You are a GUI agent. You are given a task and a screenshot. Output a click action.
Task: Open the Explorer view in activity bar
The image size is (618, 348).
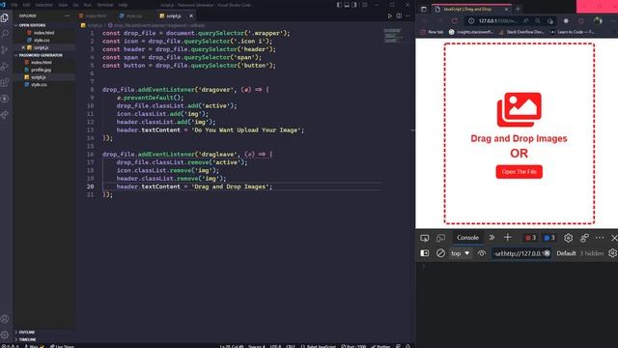click(x=5, y=17)
